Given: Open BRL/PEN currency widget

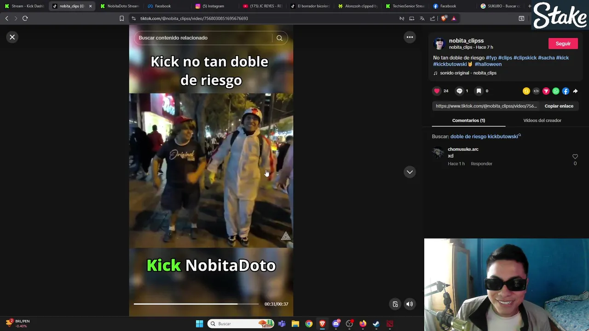Looking at the screenshot, I should click(17, 323).
